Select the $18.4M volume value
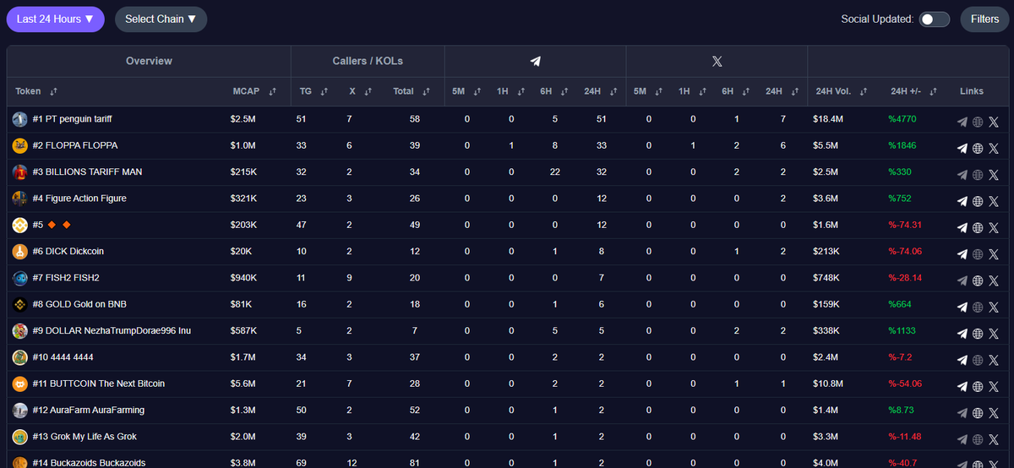Screen dimensions: 1014x468 click(829, 119)
